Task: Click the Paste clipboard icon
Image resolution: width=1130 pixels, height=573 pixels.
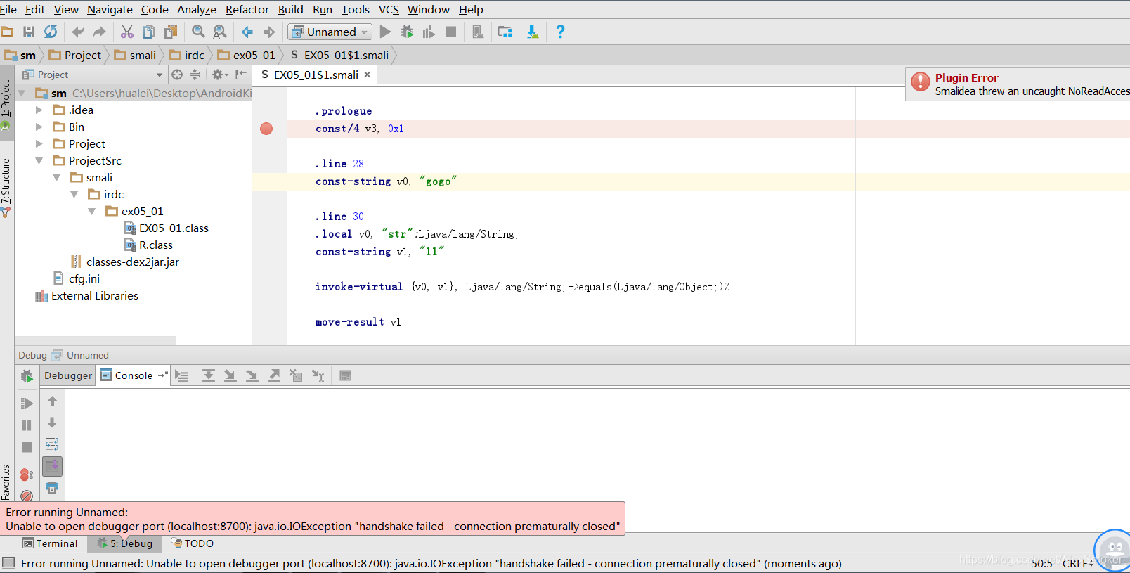Action: tap(171, 32)
